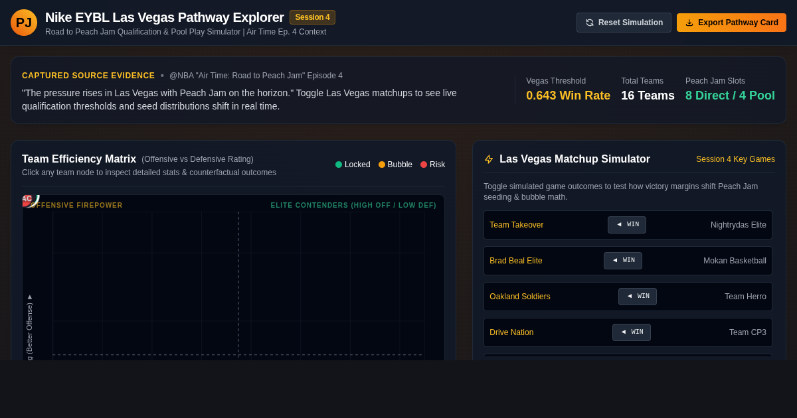Click Team Efficiency Matrix heading
The width and height of the screenshot is (797, 418).
(79, 159)
